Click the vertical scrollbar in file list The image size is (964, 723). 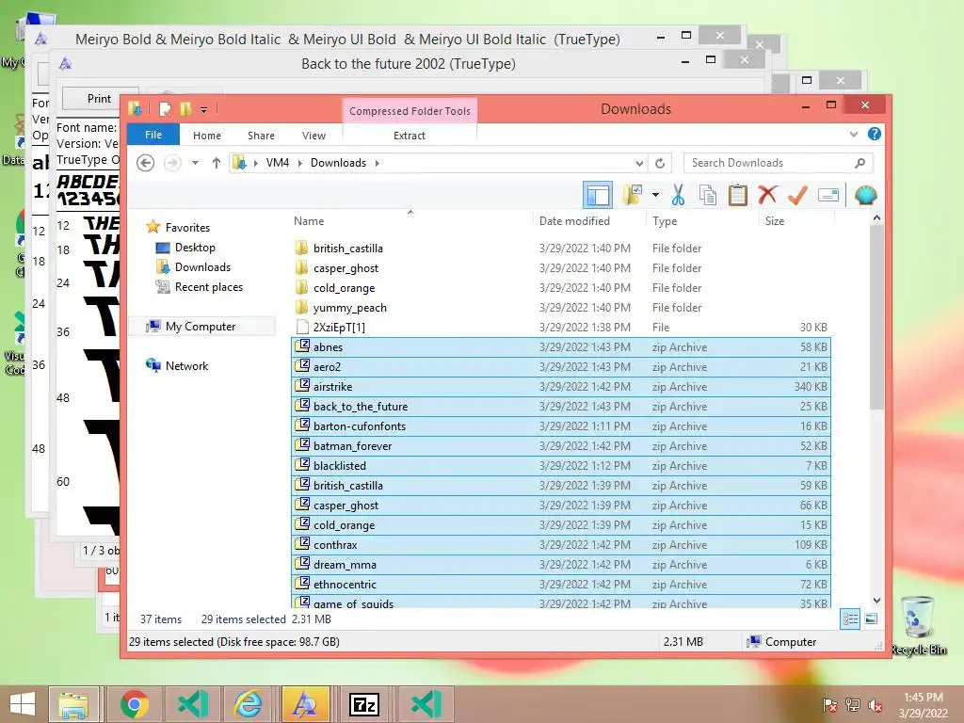tap(876, 317)
